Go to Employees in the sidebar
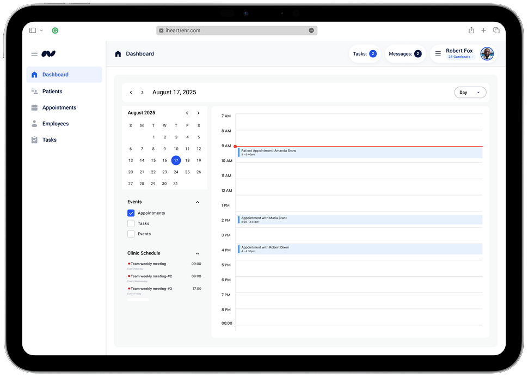 coord(56,124)
